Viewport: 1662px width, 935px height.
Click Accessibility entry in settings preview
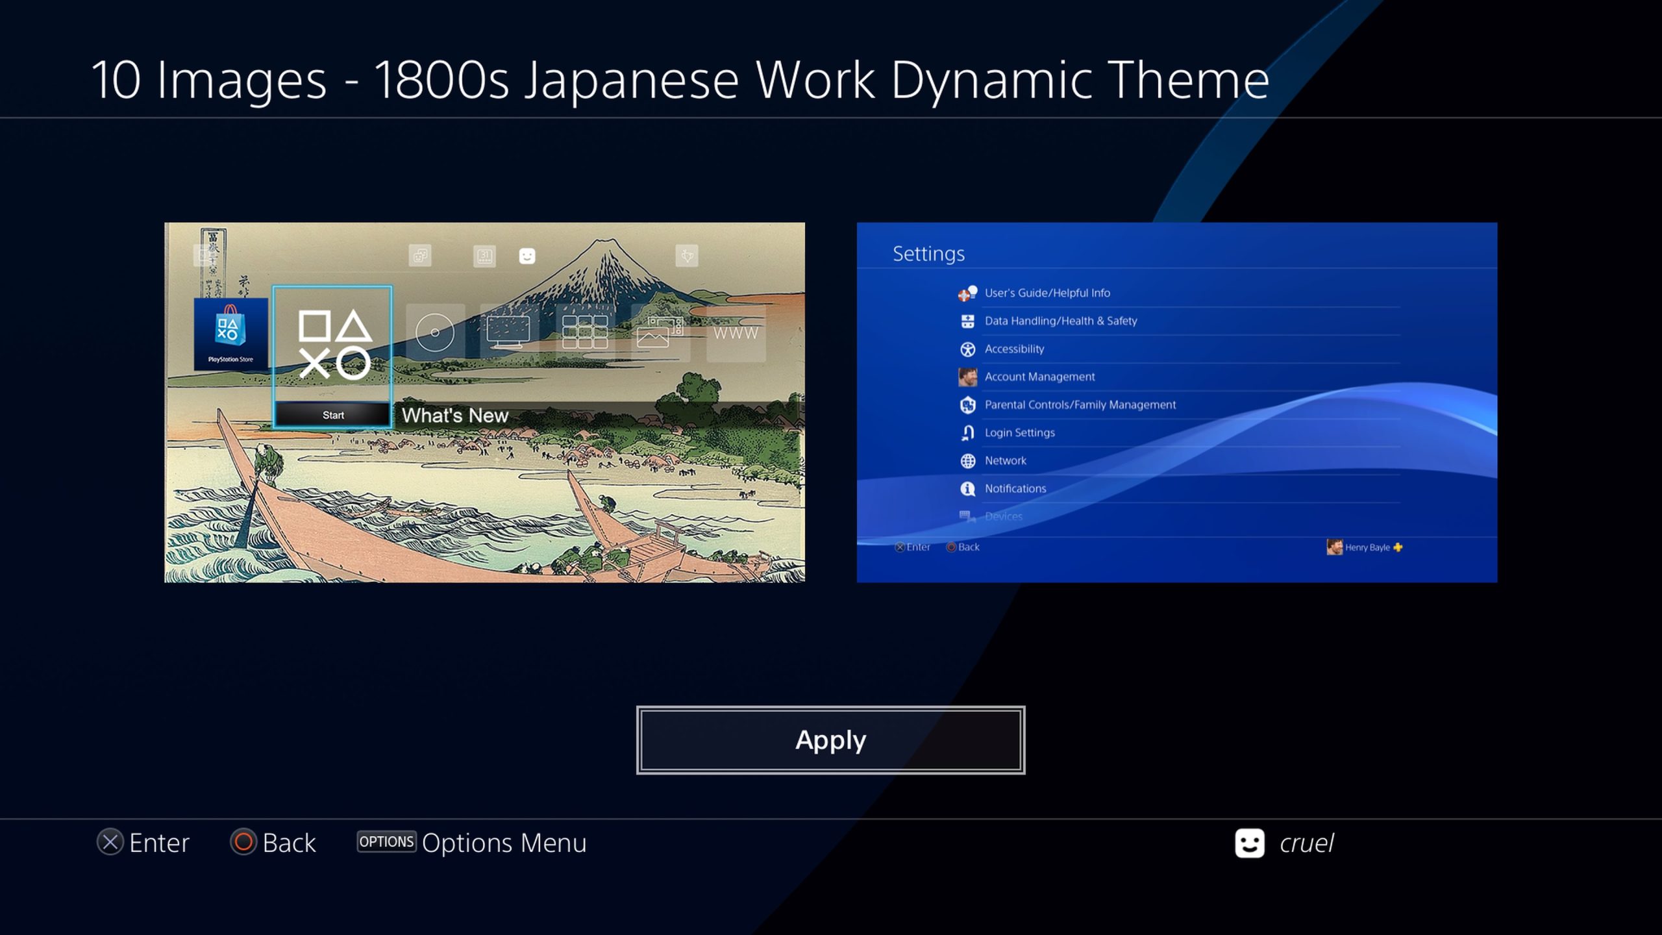pos(1014,349)
